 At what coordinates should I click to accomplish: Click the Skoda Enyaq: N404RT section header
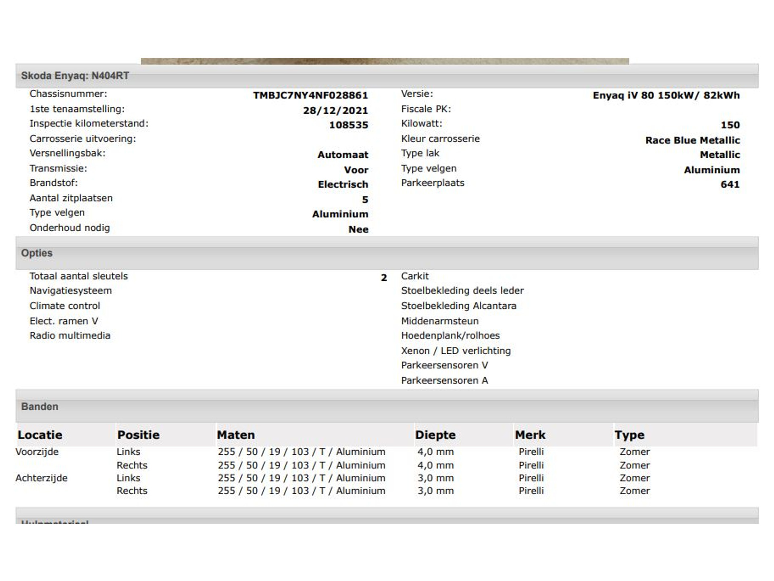(x=75, y=76)
